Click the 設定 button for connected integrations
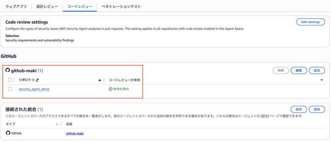 coord(299,109)
